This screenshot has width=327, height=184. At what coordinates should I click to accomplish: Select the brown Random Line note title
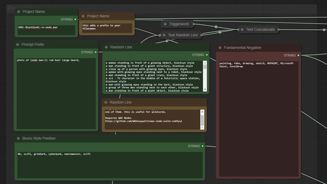[121, 102]
